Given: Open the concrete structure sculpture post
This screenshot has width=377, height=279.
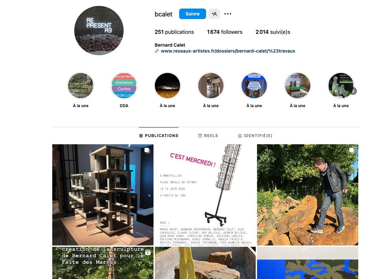Looking at the screenshot, I should coord(103,195).
